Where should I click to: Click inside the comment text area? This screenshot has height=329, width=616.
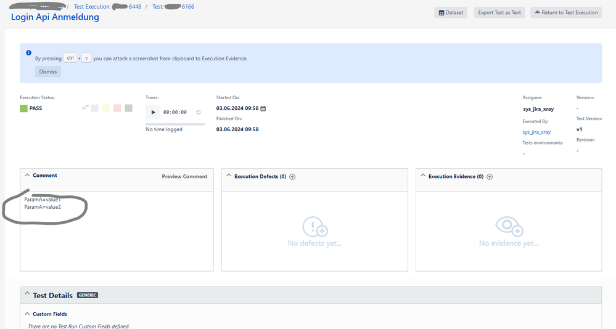pyautogui.click(x=117, y=231)
